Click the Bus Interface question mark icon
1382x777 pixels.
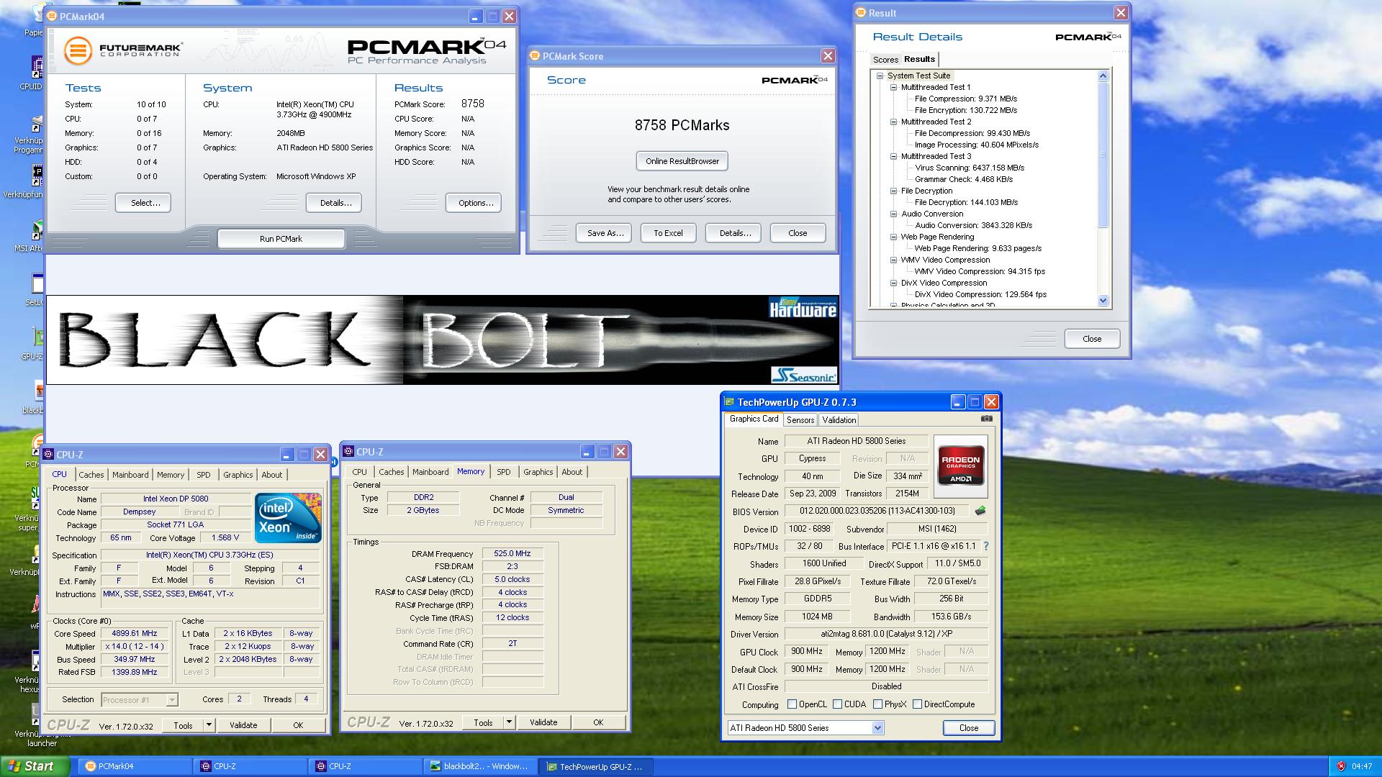point(986,546)
